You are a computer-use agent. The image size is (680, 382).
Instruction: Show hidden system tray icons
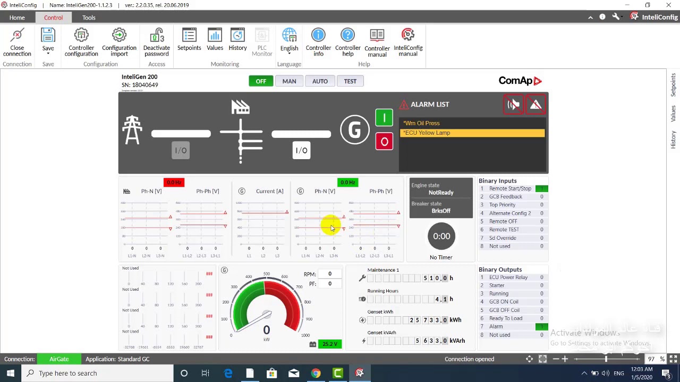coord(584,373)
